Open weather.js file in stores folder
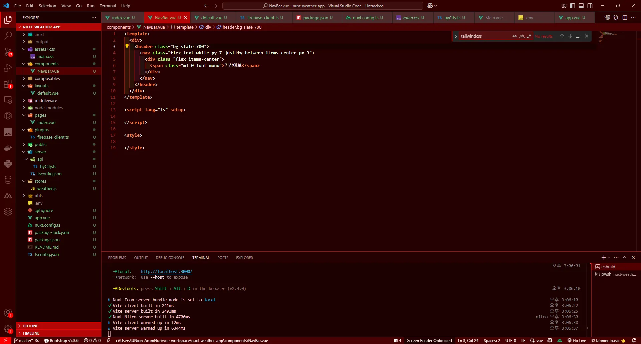The width and height of the screenshot is (641, 344). point(58,188)
